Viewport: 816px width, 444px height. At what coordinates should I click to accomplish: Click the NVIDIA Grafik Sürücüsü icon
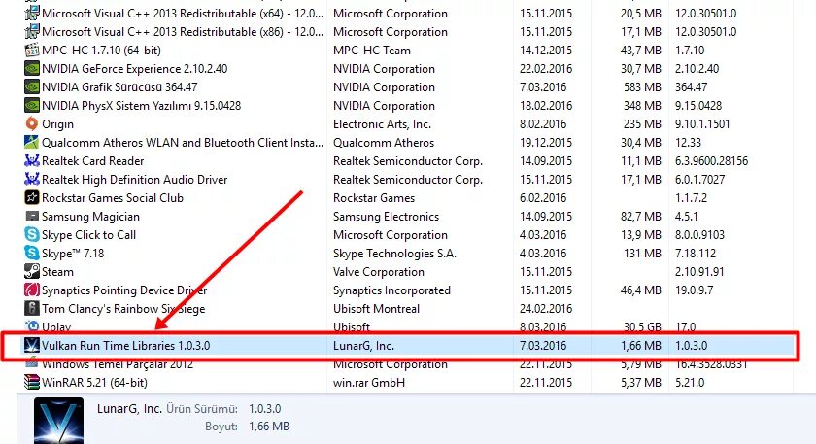tap(32, 87)
